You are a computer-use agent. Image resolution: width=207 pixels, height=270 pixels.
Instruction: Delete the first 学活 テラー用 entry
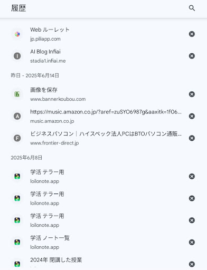192,176
